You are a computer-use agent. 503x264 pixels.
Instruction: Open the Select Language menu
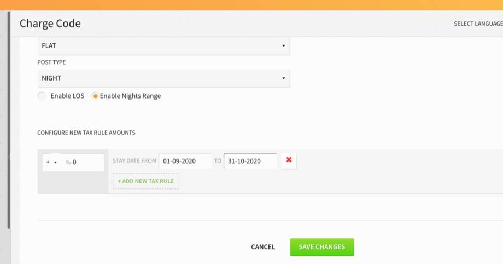coord(478,24)
